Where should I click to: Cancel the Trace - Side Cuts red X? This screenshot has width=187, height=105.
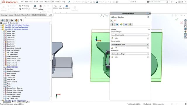(115, 20)
